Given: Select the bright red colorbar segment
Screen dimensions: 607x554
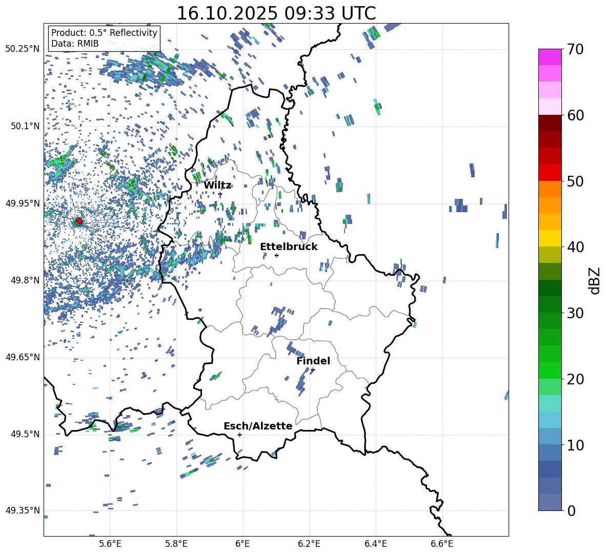Looking at the screenshot, I should coord(550,172).
